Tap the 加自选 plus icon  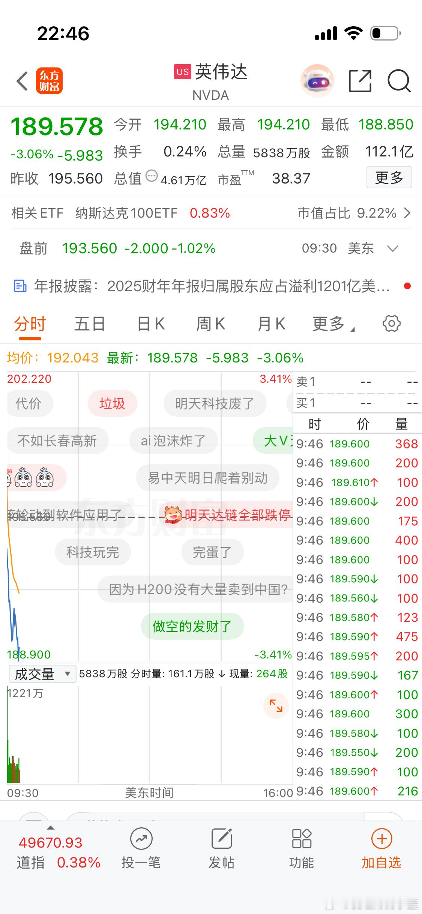pyautogui.click(x=382, y=839)
